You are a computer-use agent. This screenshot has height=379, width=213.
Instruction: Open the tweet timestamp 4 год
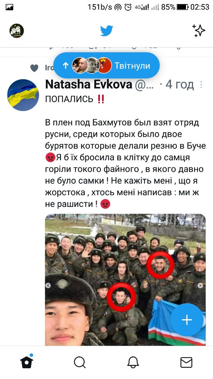[x=180, y=85]
